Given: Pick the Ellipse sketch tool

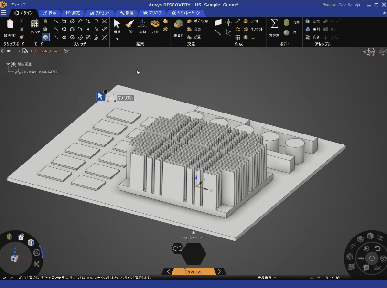Looking at the screenshot, I should tap(64, 37).
